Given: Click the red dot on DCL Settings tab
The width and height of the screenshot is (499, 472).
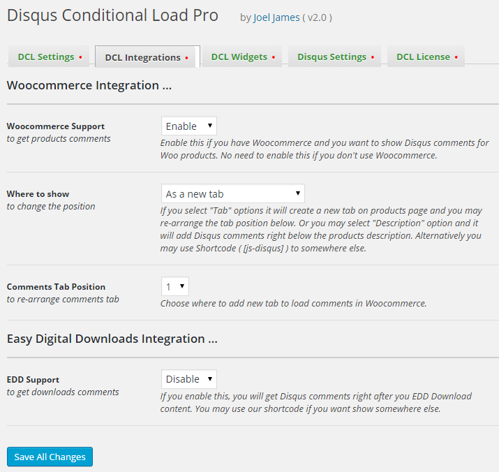Looking at the screenshot, I should [x=80, y=57].
